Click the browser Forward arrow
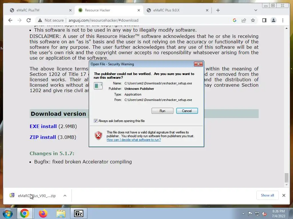 click(19, 20)
